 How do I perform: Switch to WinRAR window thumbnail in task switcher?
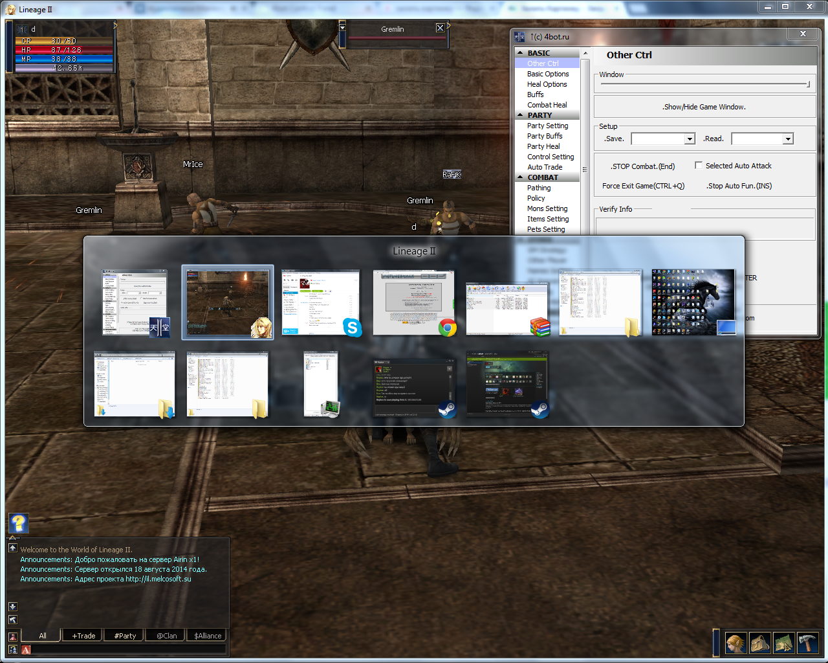coord(507,308)
